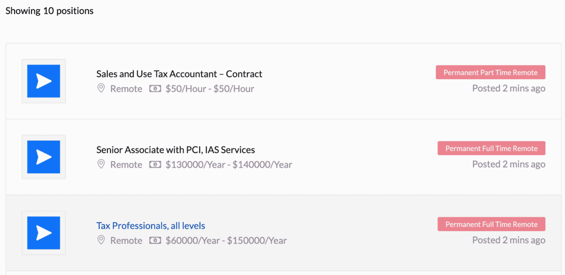This screenshot has height=275, width=565.
Task: Click the banknote icon beside $60000/Year salary range
Action: point(155,240)
